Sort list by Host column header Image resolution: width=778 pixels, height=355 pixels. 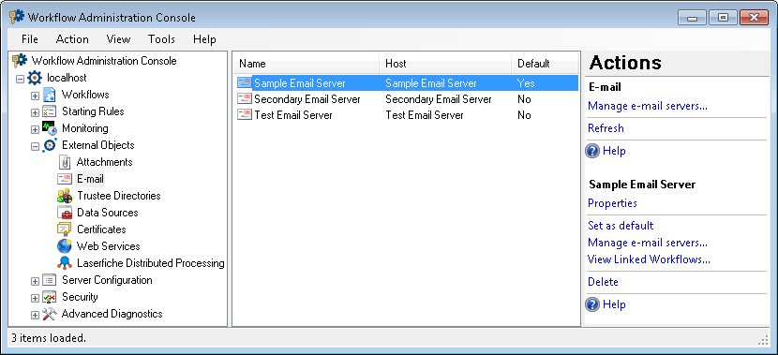[445, 64]
